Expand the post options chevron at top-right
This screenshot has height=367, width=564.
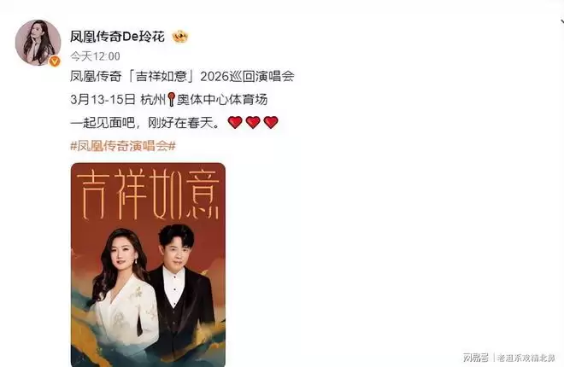(x=561, y=22)
